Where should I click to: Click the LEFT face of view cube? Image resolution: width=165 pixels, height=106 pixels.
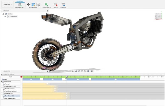coord(159,16)
